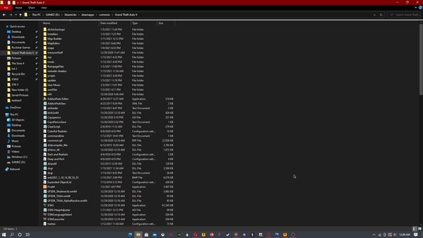The height and width of the screenshot is (238, 423).
Task: Open Saved Pictures in Quick access
Action: coord(20,95)
